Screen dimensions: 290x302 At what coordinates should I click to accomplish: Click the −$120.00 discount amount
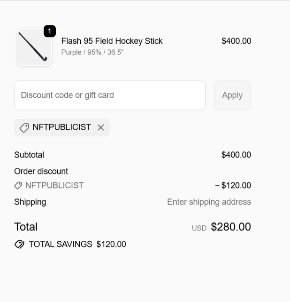point(233,185)
